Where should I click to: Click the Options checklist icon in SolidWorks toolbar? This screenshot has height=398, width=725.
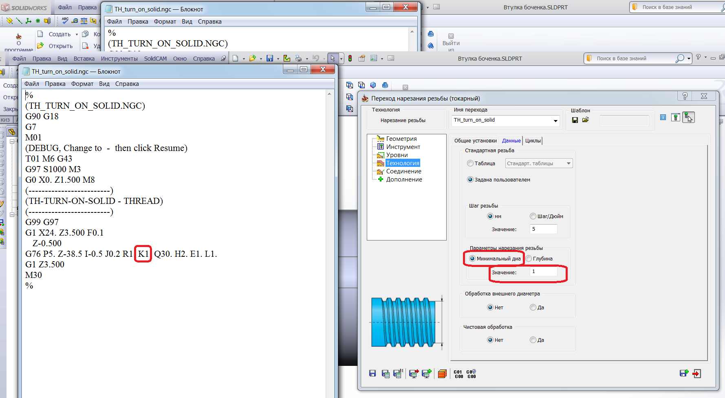click(374, 58)
